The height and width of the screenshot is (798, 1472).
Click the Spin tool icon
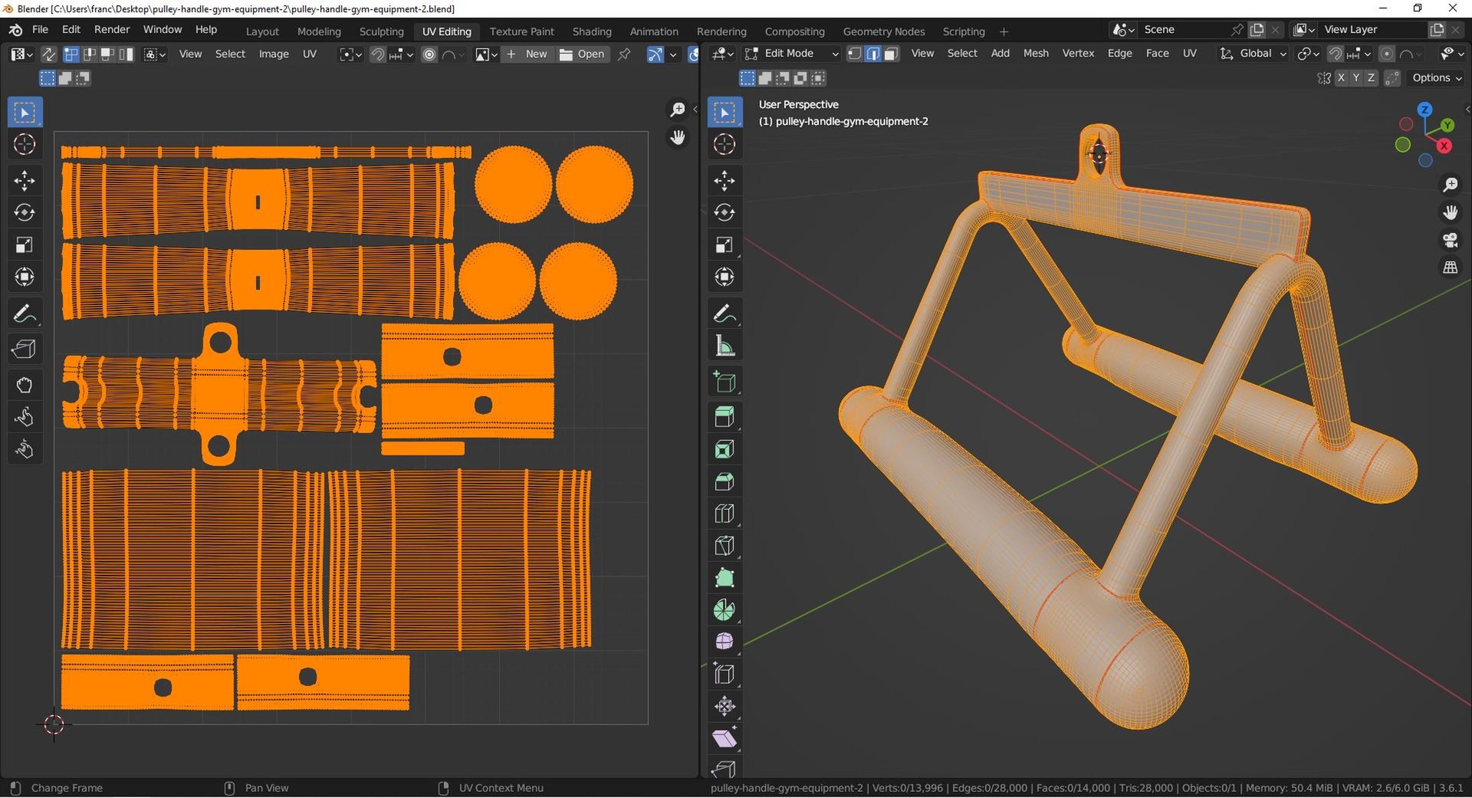(x=724, y=610)
